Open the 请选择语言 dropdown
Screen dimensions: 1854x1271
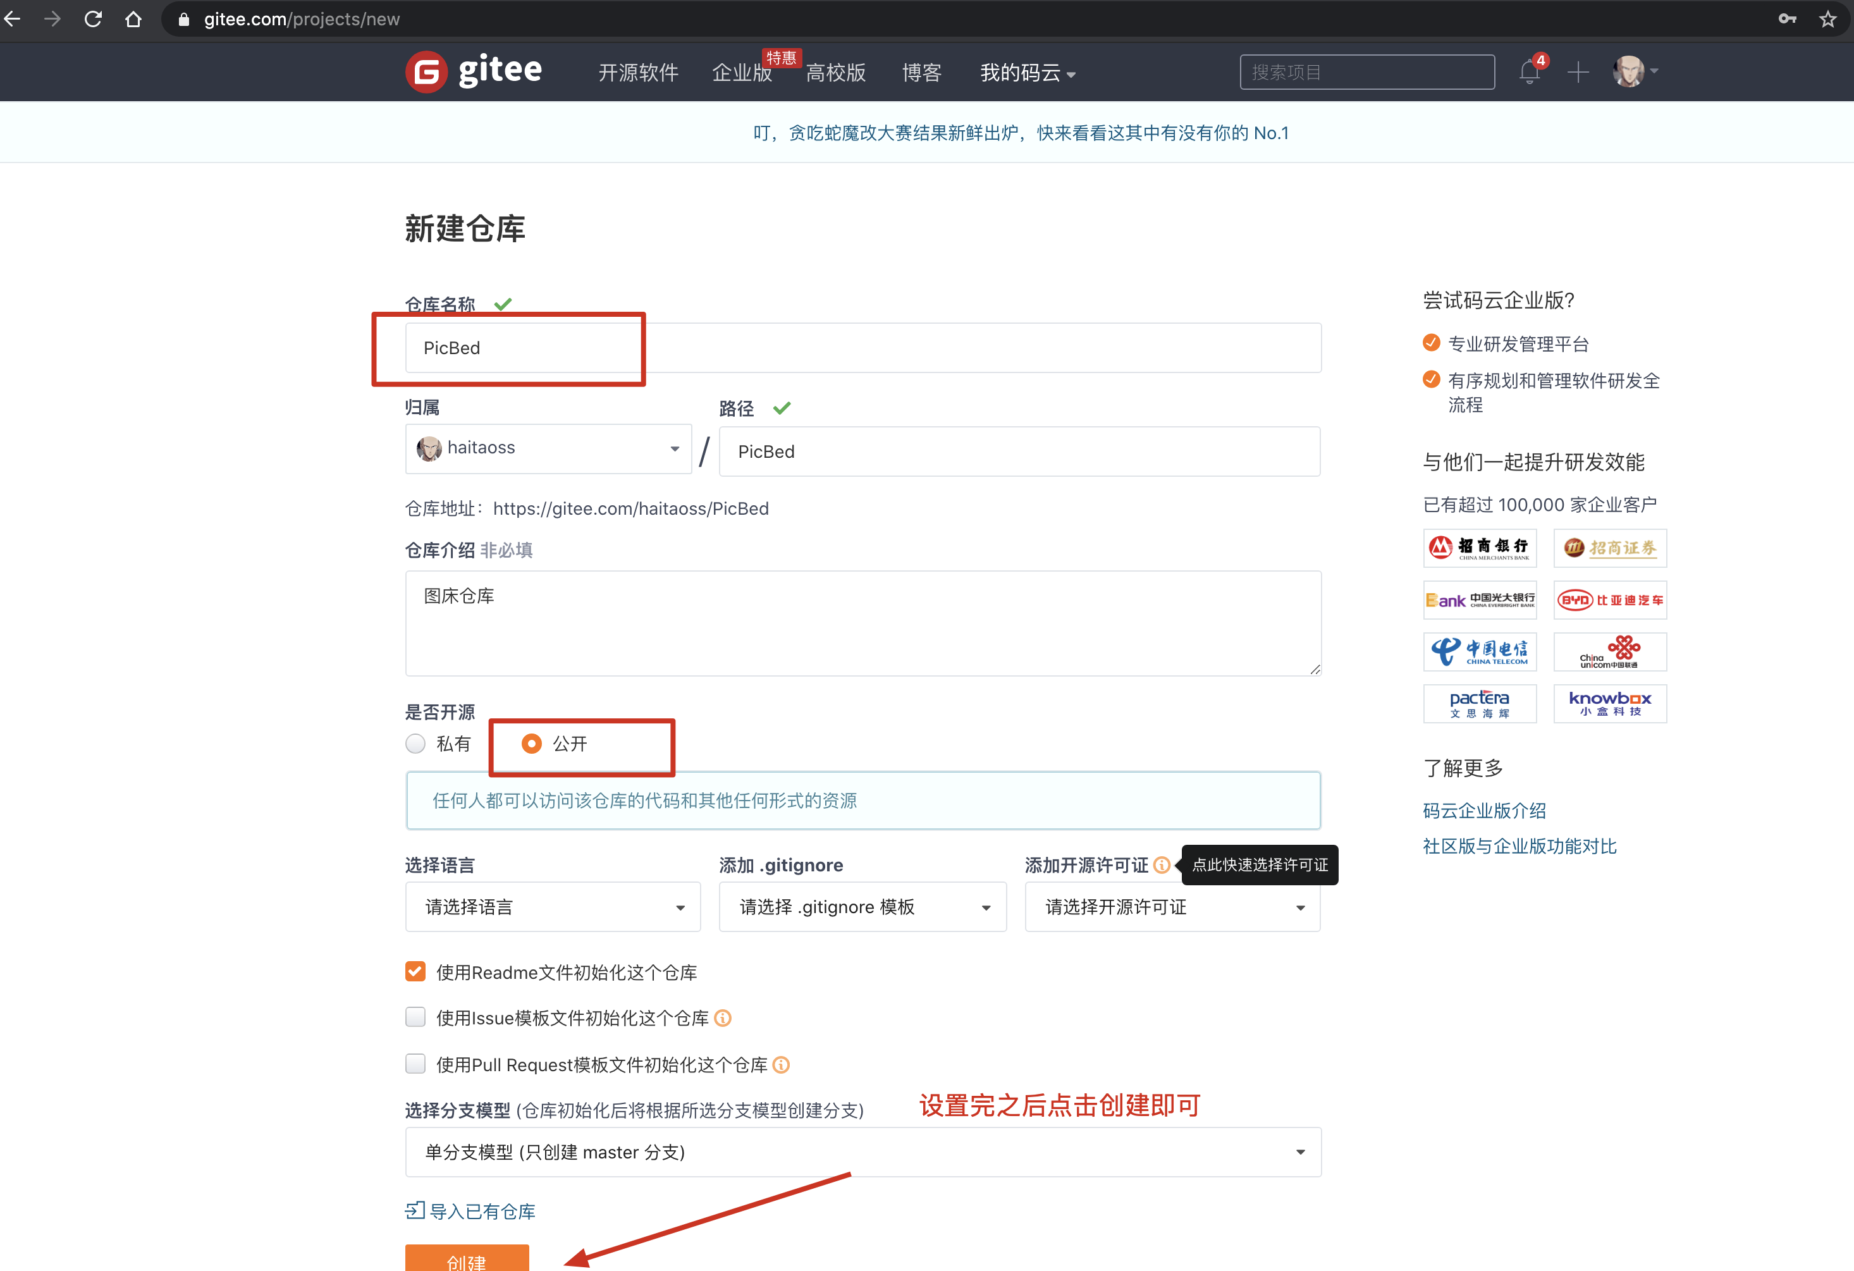tap(552, 907)
